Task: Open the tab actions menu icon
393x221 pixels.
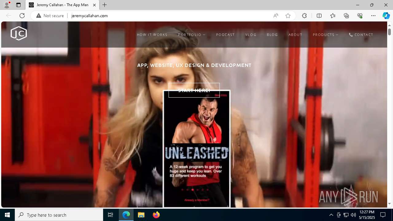Action: point(18,5)
